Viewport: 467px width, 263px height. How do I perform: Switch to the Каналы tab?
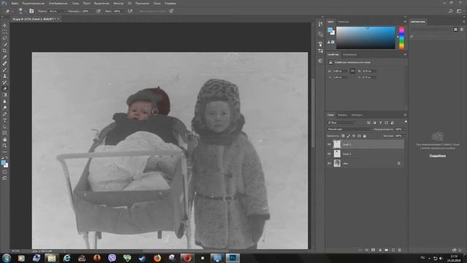pos(342,115)
